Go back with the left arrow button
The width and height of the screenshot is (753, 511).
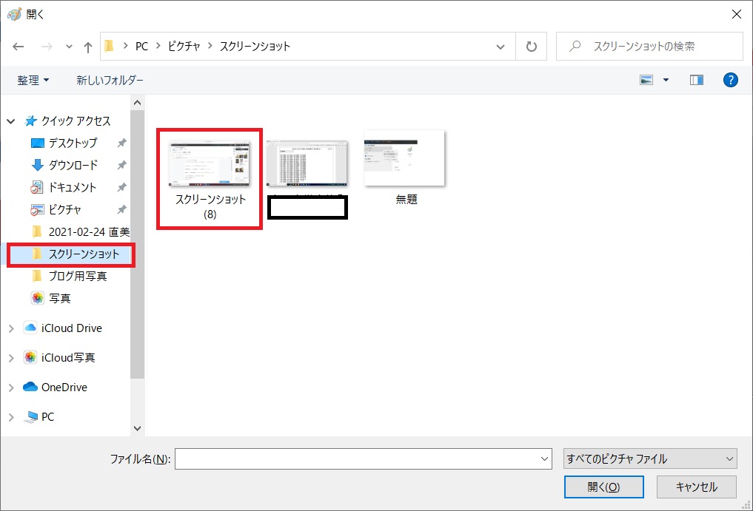(19, 47)
